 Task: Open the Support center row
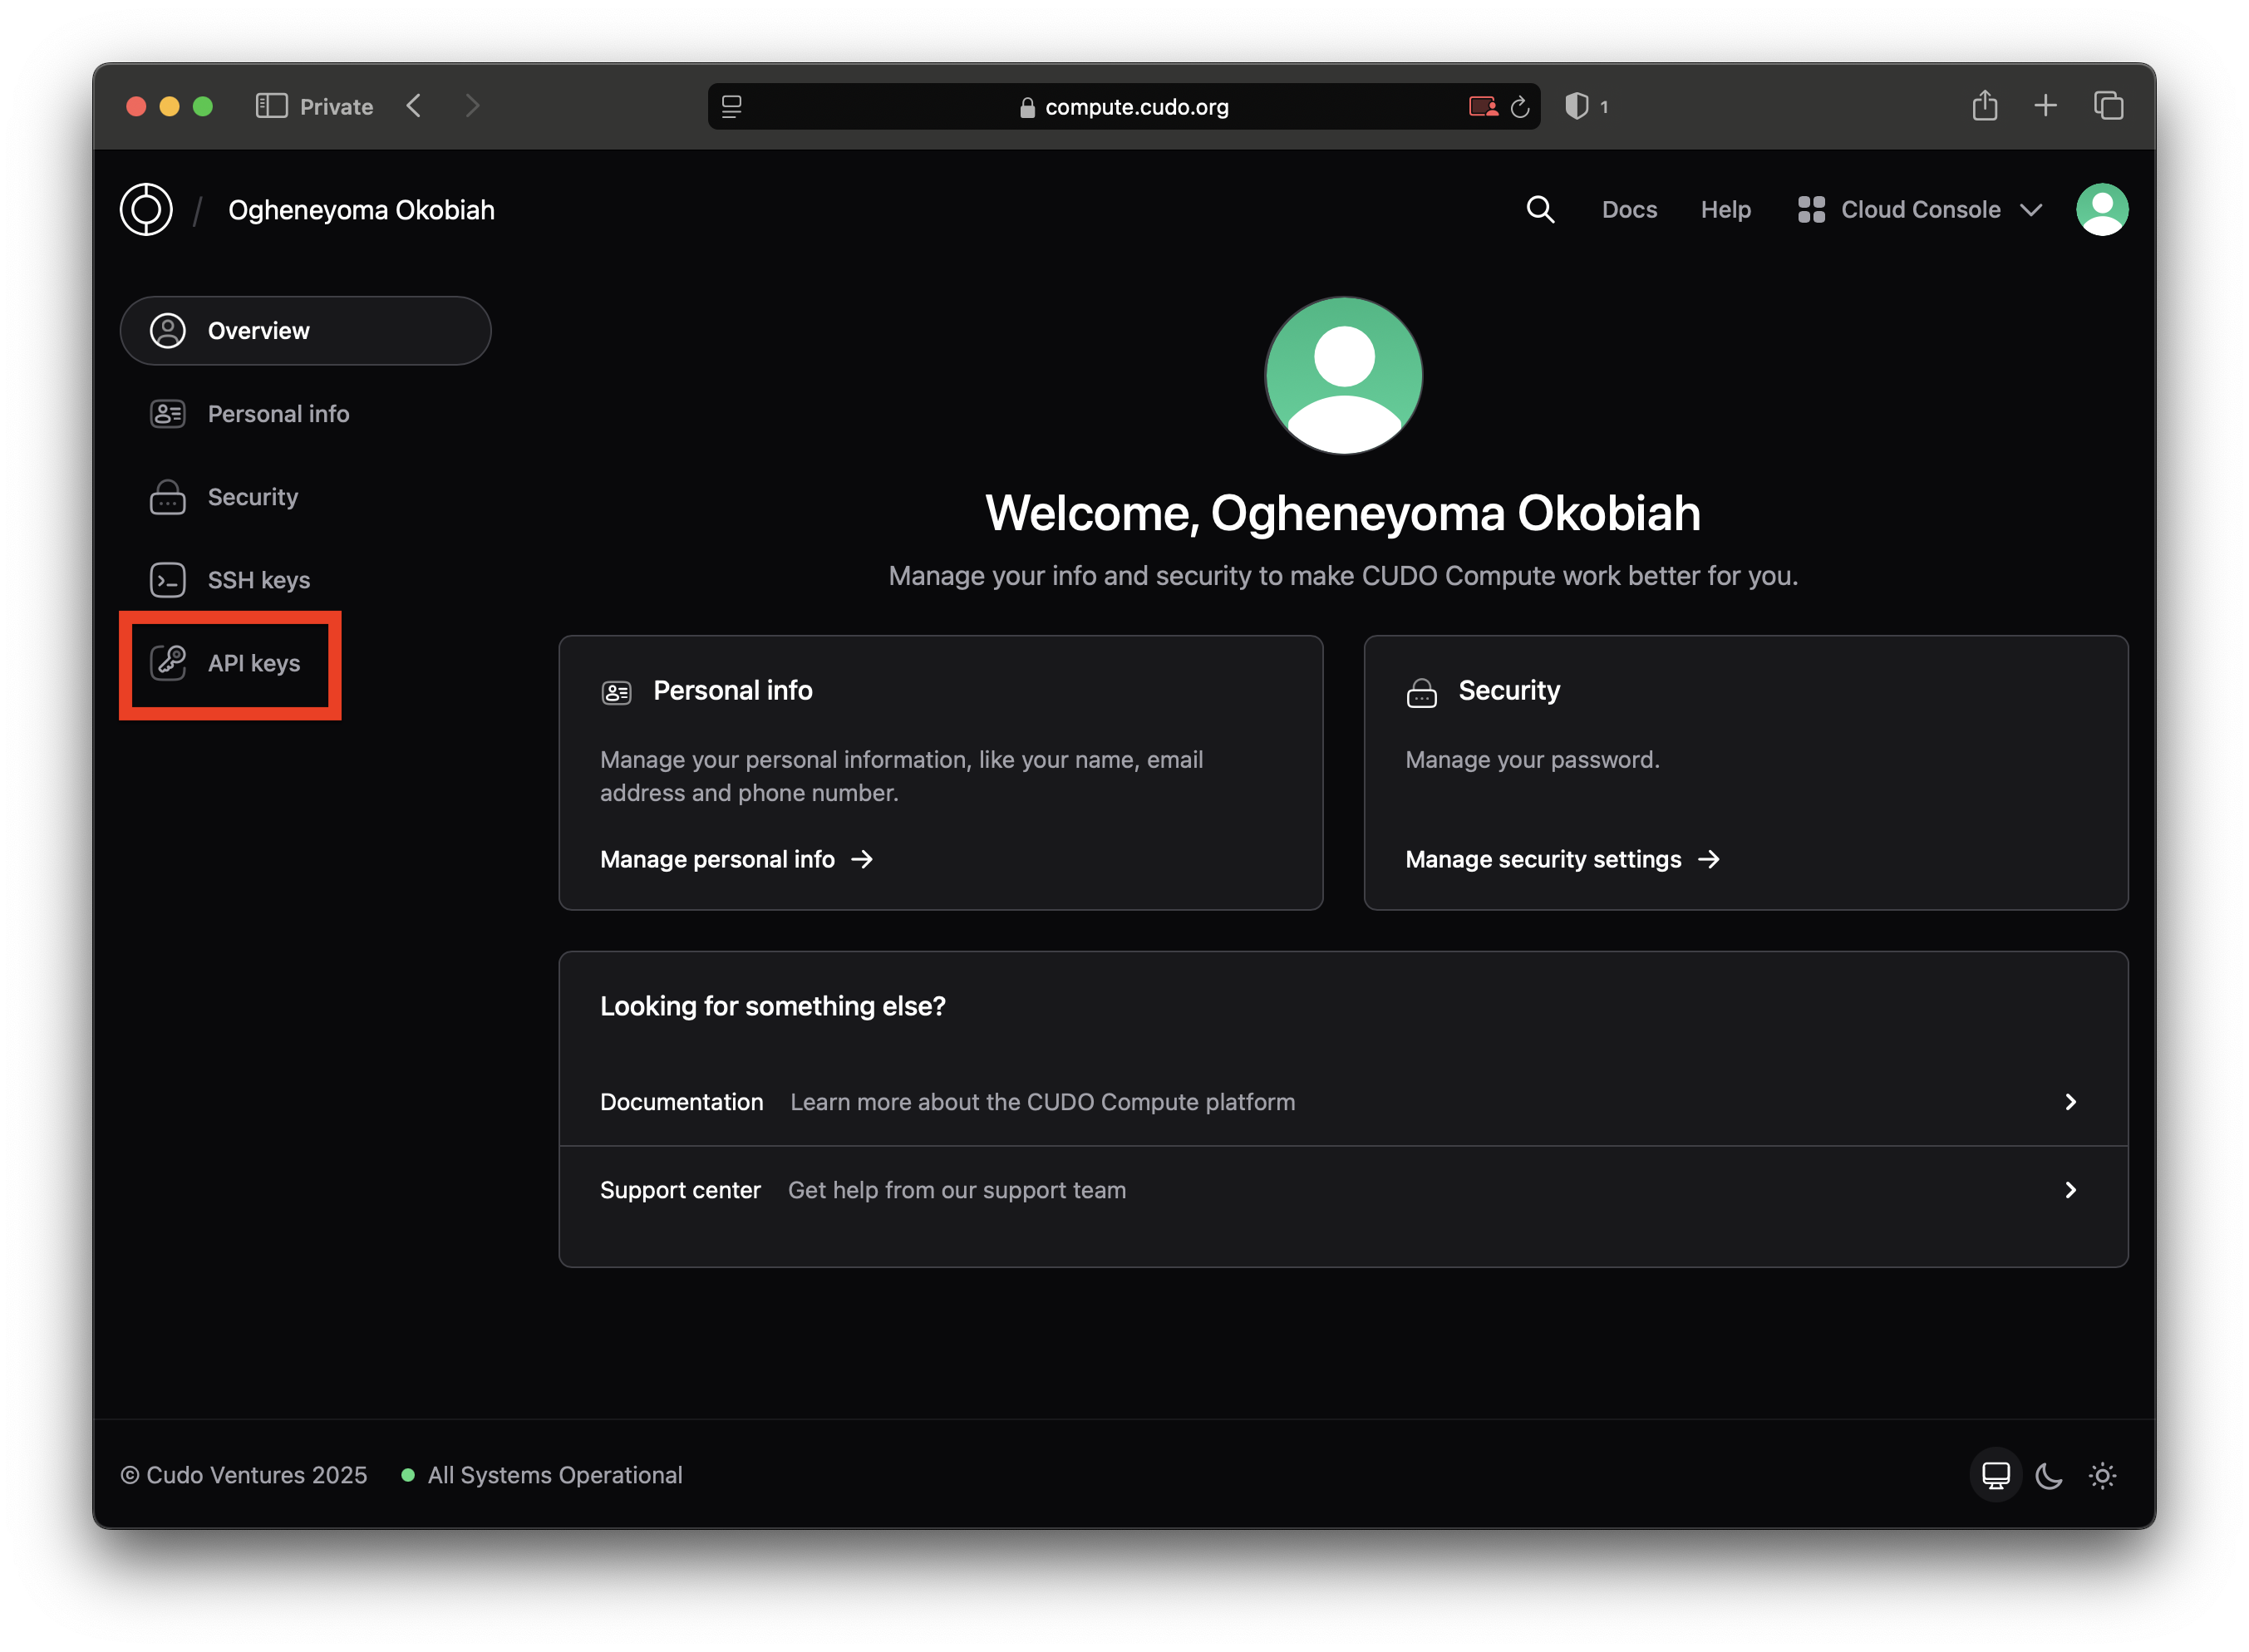click(1343, 1190)
